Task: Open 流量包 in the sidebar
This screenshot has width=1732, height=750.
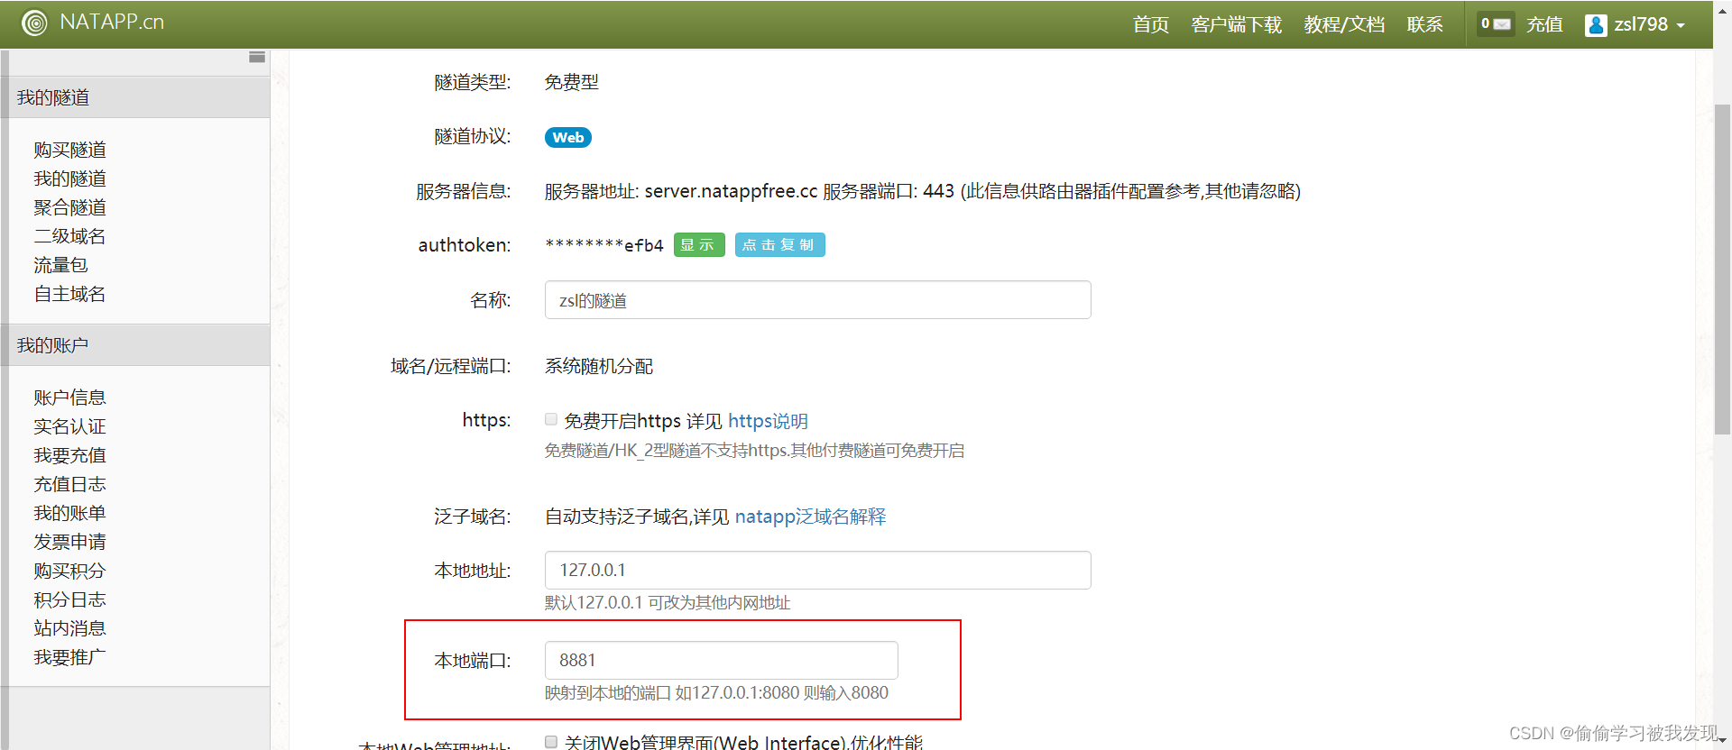Action: [60, 265]
